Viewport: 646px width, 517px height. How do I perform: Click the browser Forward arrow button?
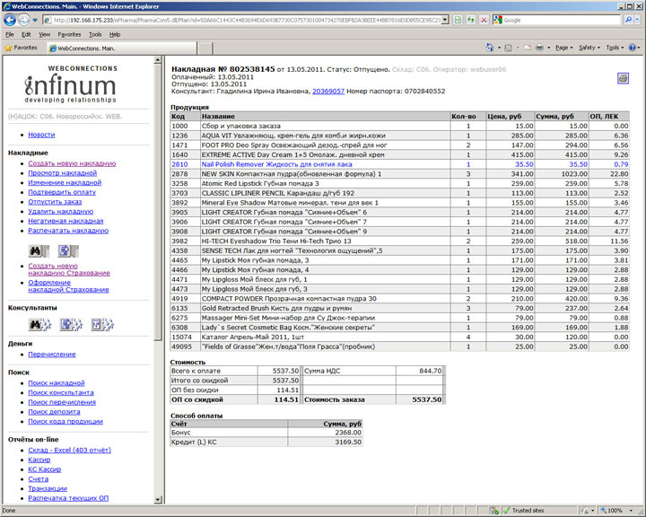[x=24, y=20]
